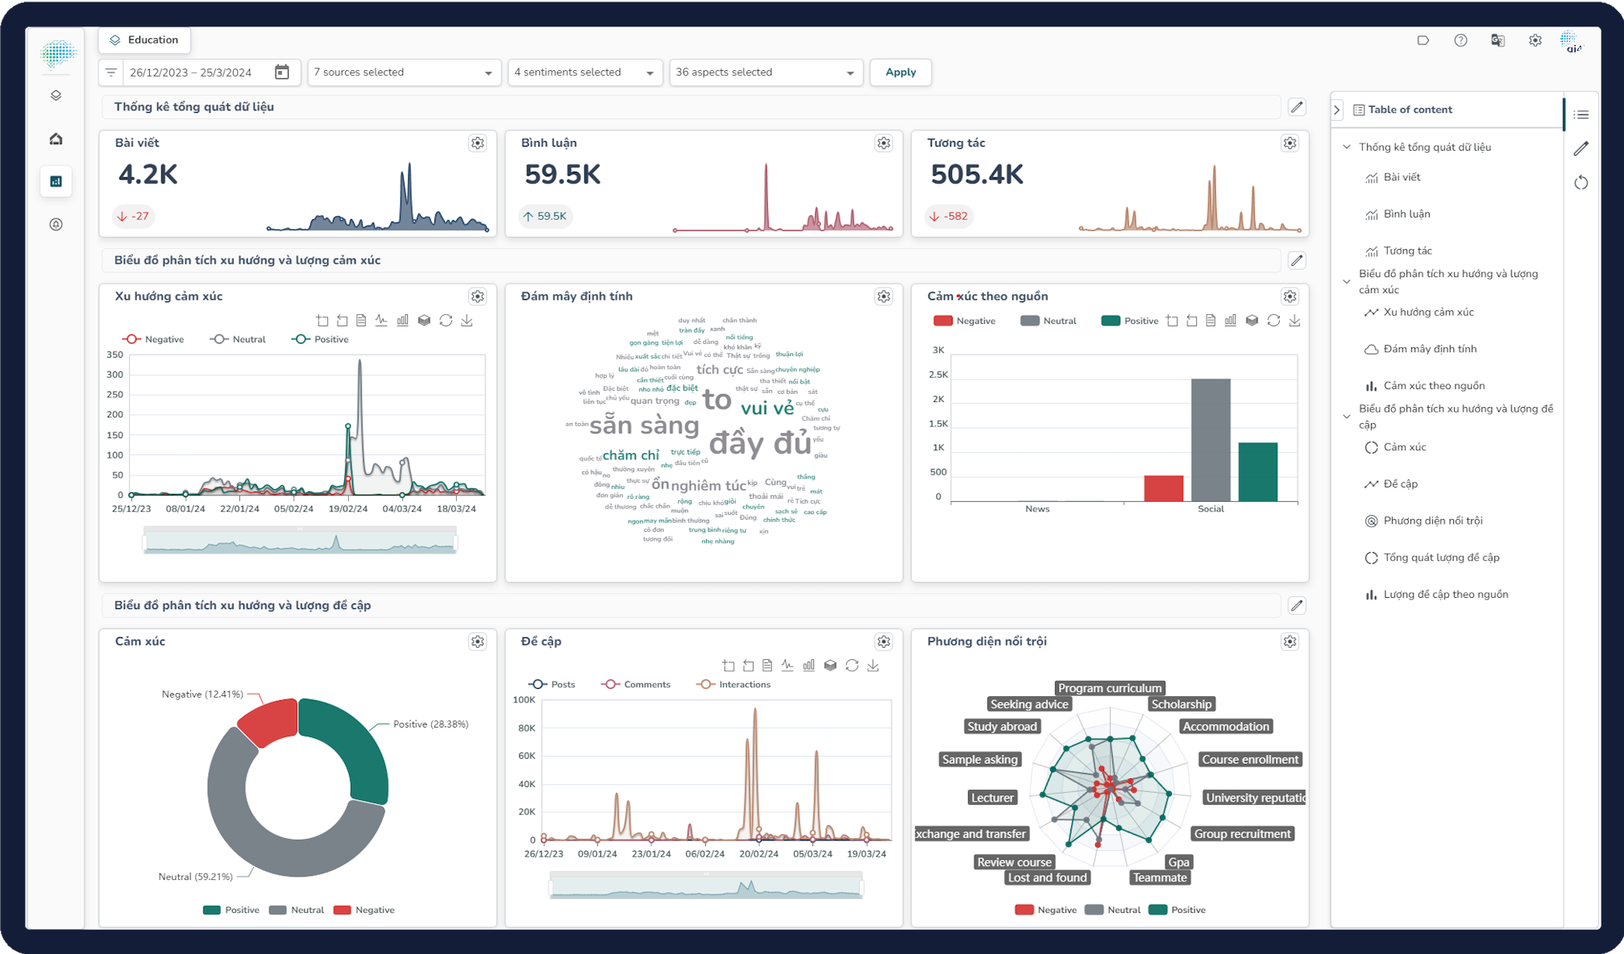The image size is (1624, 954).
Task: Toggle Positive series in Xu hướng cảm xúc
Action: click(x=320, y=339)
